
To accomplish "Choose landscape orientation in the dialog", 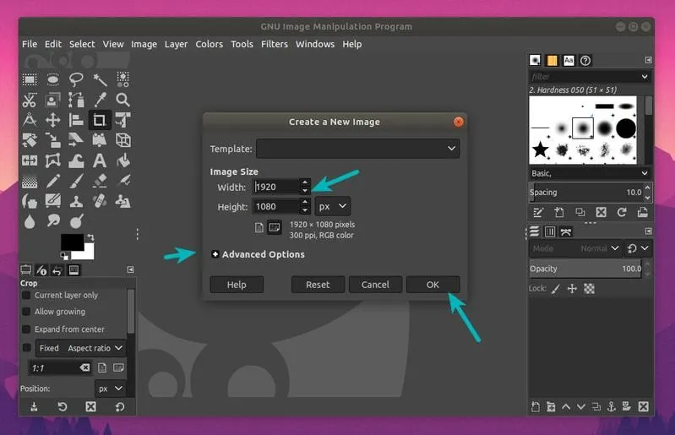I will point(275,227).
